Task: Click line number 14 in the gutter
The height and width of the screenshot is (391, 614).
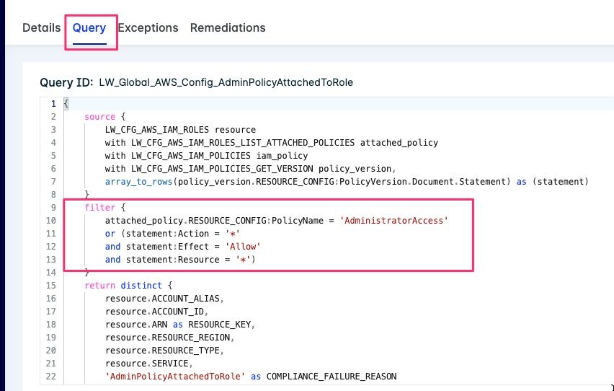Action: pos(51,272)
